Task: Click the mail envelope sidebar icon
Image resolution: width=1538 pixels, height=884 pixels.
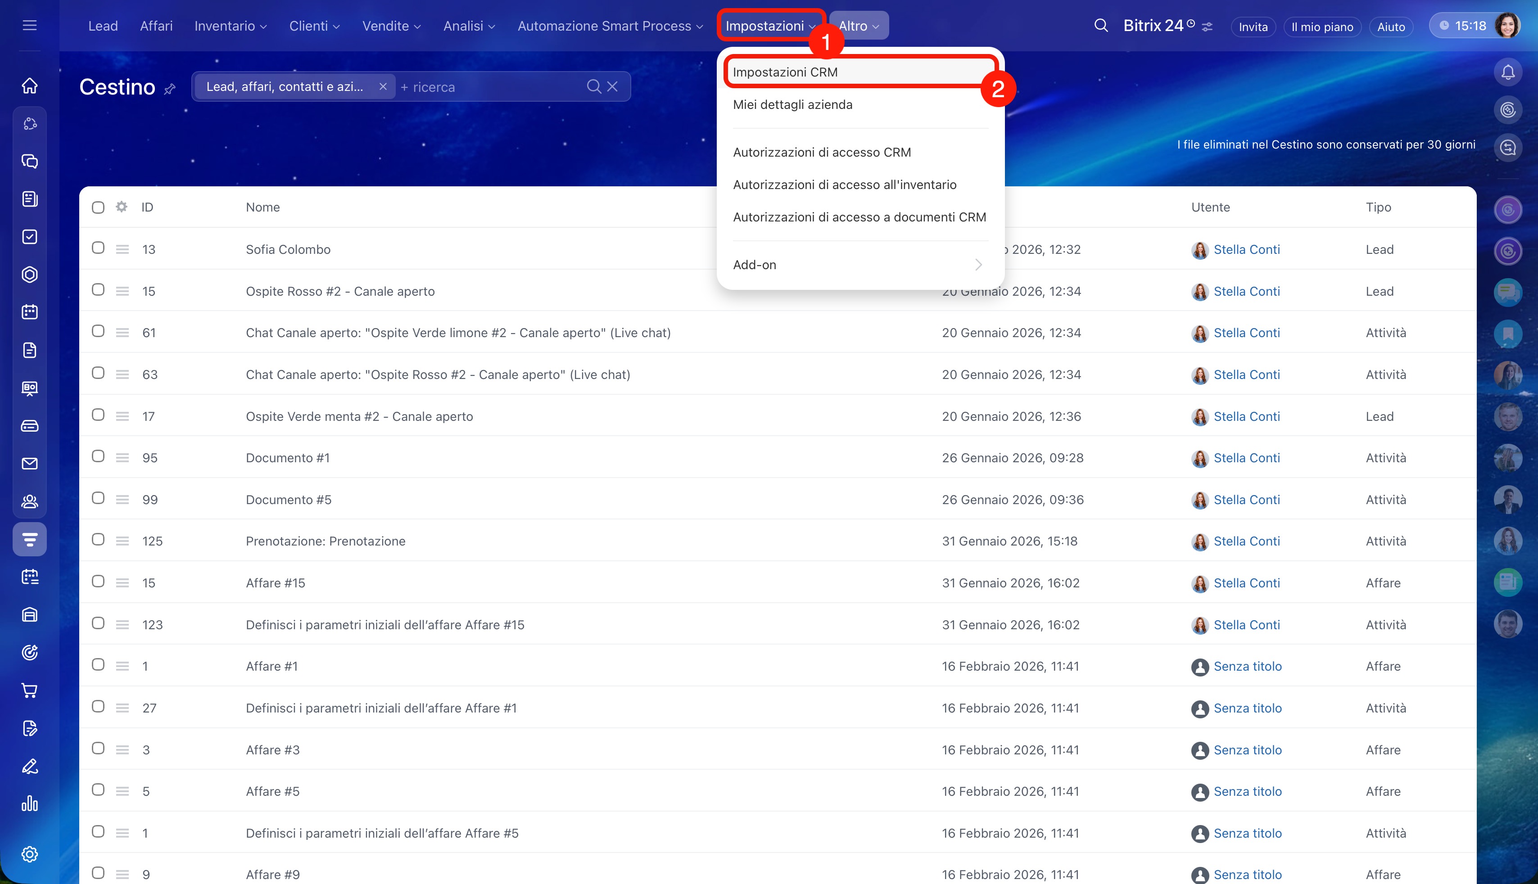Action: pyautogui.click(x=30, y=464)
